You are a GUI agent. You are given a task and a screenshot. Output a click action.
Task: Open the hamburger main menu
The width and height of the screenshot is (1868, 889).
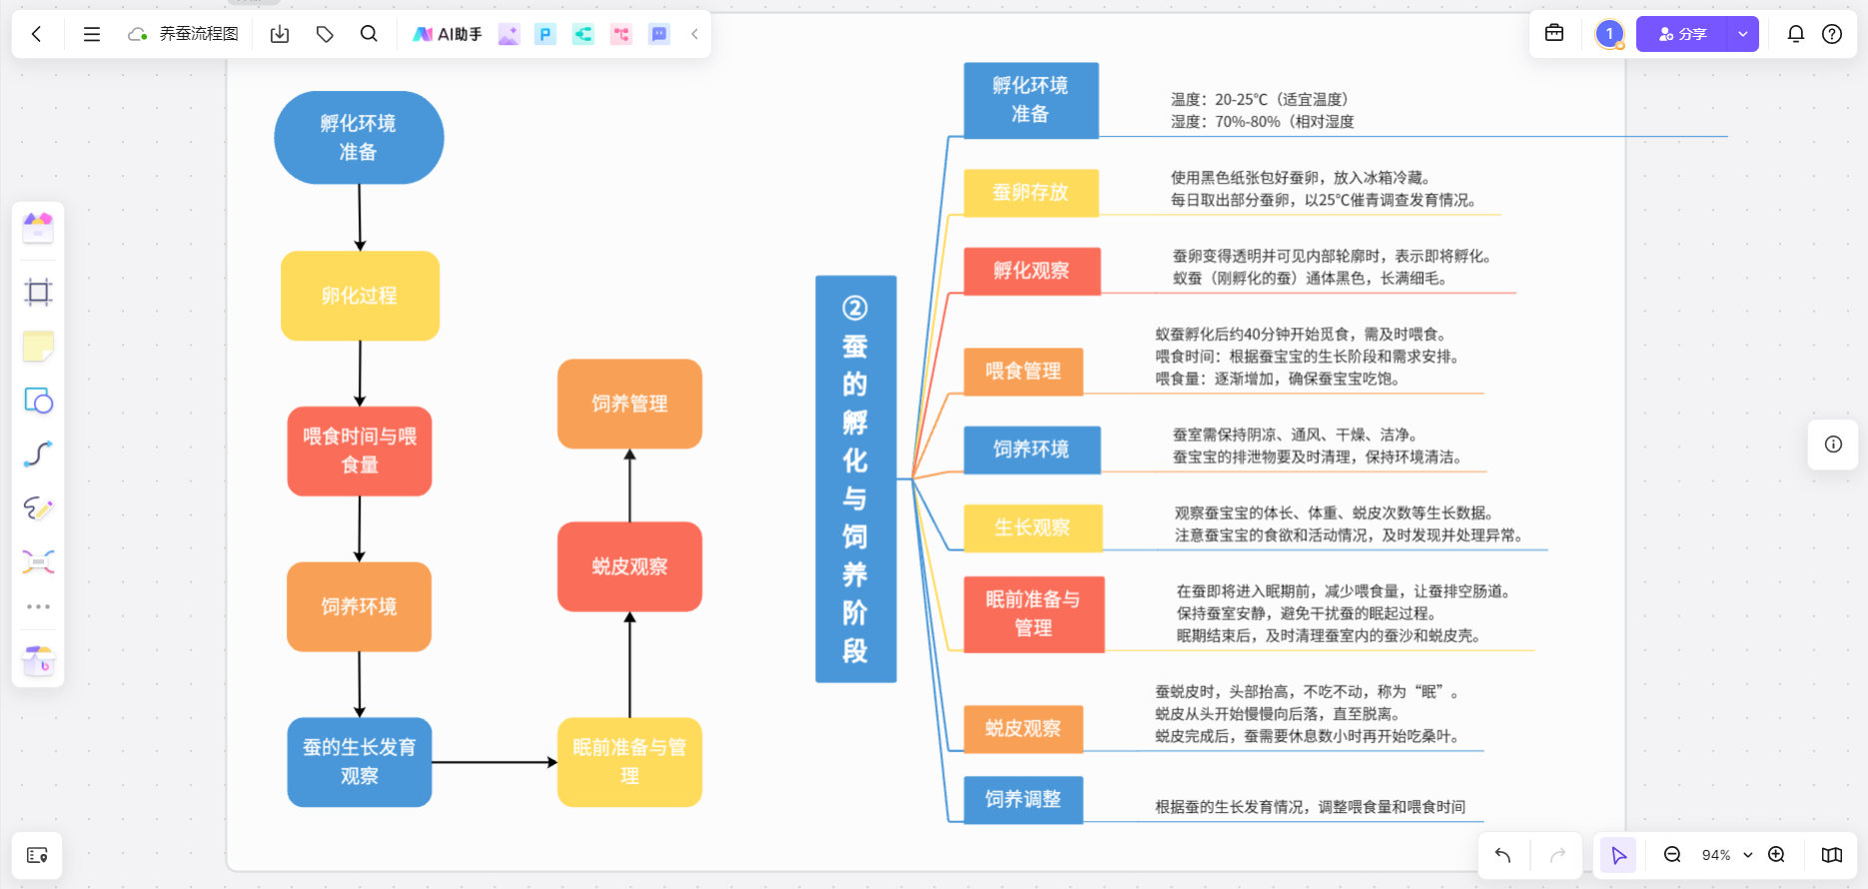point(92,34)
